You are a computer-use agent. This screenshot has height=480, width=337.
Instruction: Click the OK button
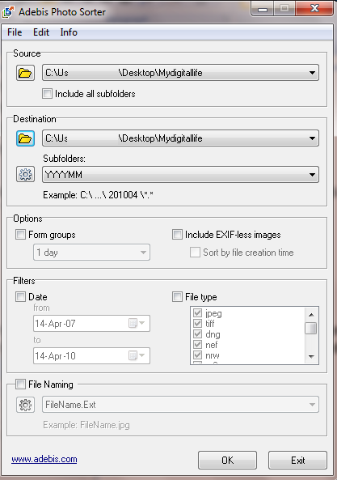[227, 460]
